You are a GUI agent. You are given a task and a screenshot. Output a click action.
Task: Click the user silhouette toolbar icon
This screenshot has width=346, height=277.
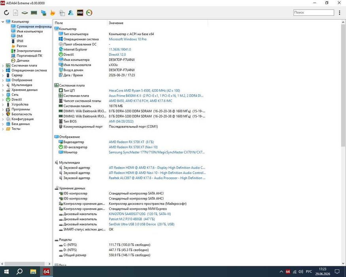71,13
